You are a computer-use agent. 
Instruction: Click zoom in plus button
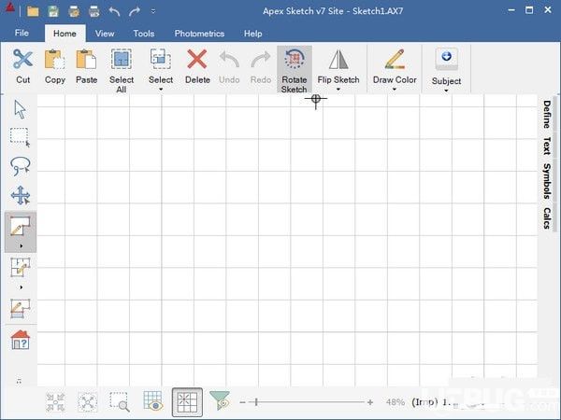click(x=370, y=402)
